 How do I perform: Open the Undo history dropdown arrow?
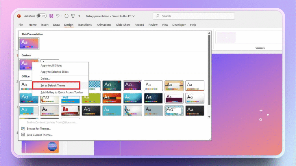(x=62, y=16)
